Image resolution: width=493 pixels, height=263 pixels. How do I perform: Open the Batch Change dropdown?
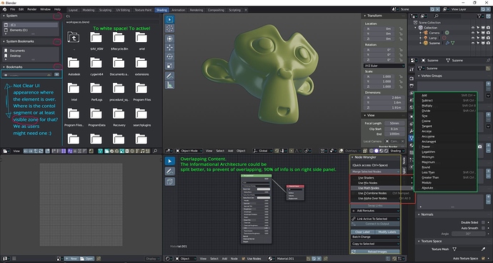pyautogui.click(x=375, y=237)
